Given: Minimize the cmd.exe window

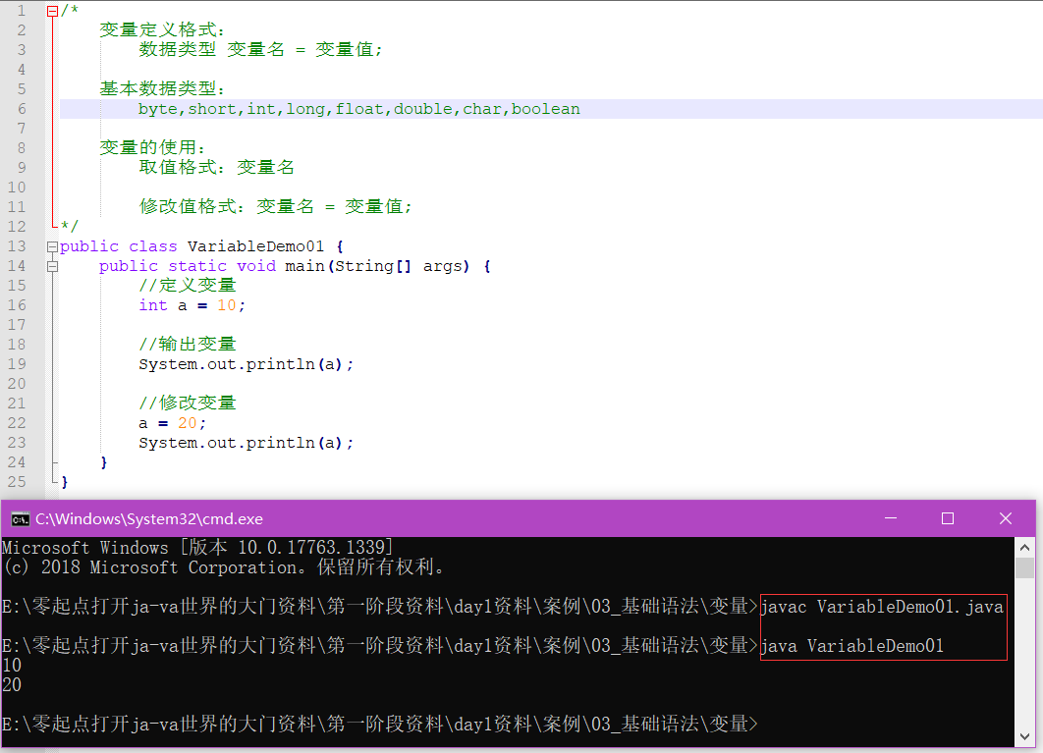Looking at the screenshot, I should [x=891, y=518].
